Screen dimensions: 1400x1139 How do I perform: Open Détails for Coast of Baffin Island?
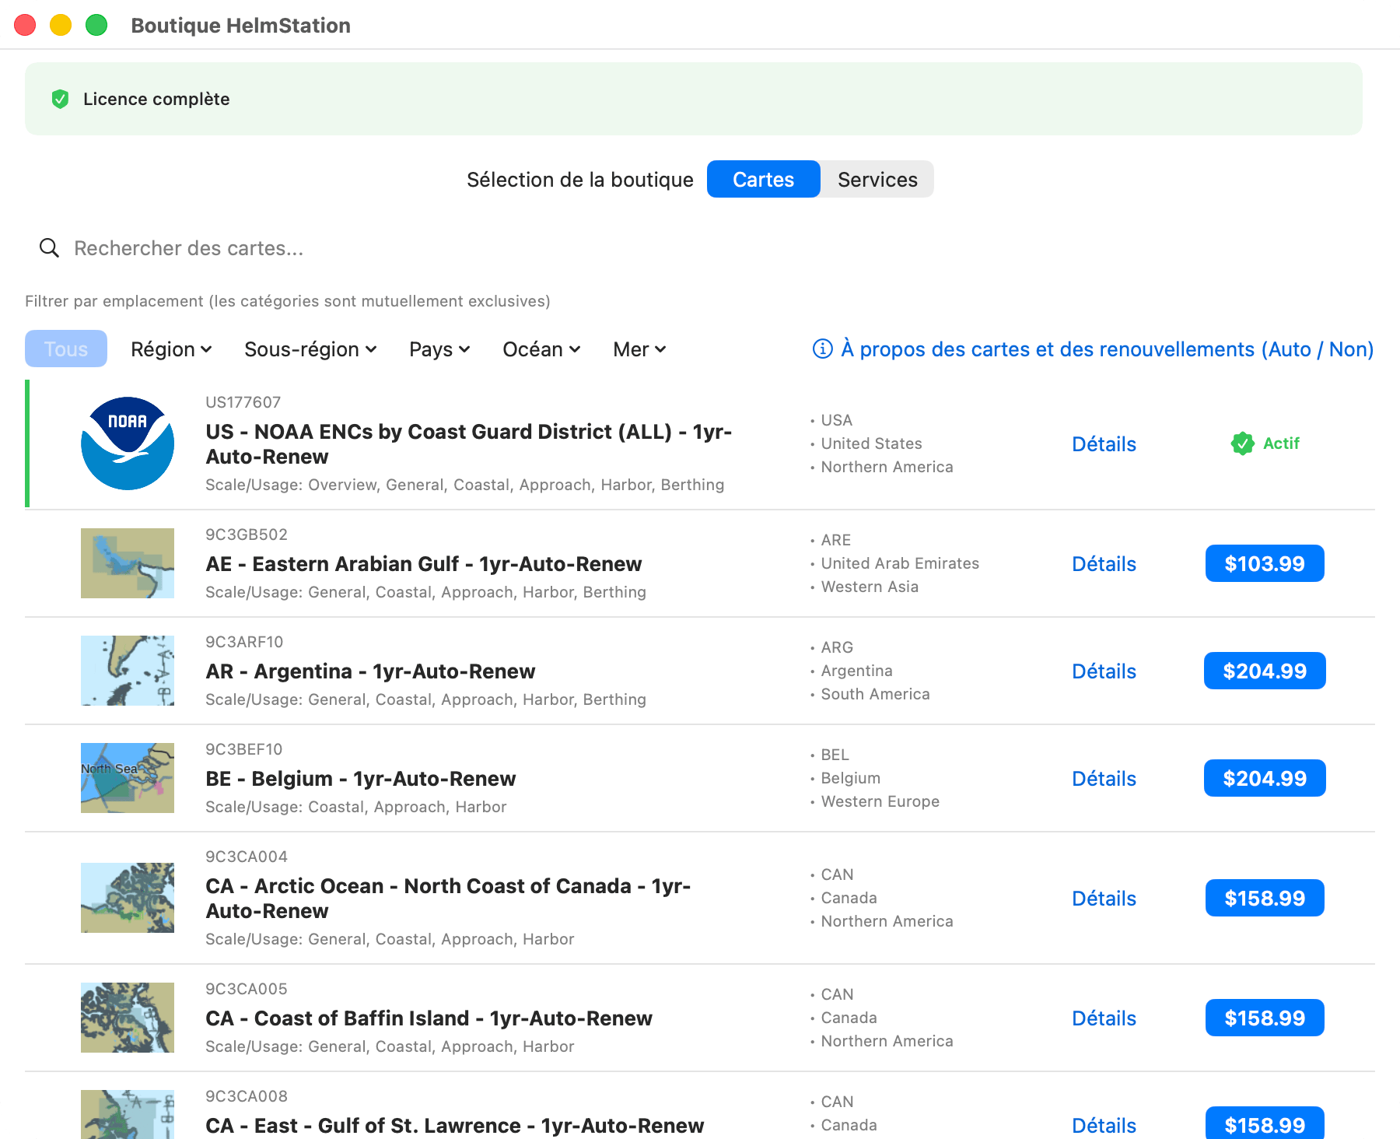click(x=1104, y=1018)
